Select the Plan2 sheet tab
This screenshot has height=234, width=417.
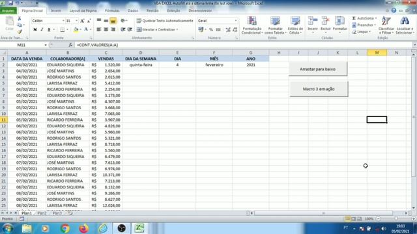pyautogui.click(x=42, y=213)
